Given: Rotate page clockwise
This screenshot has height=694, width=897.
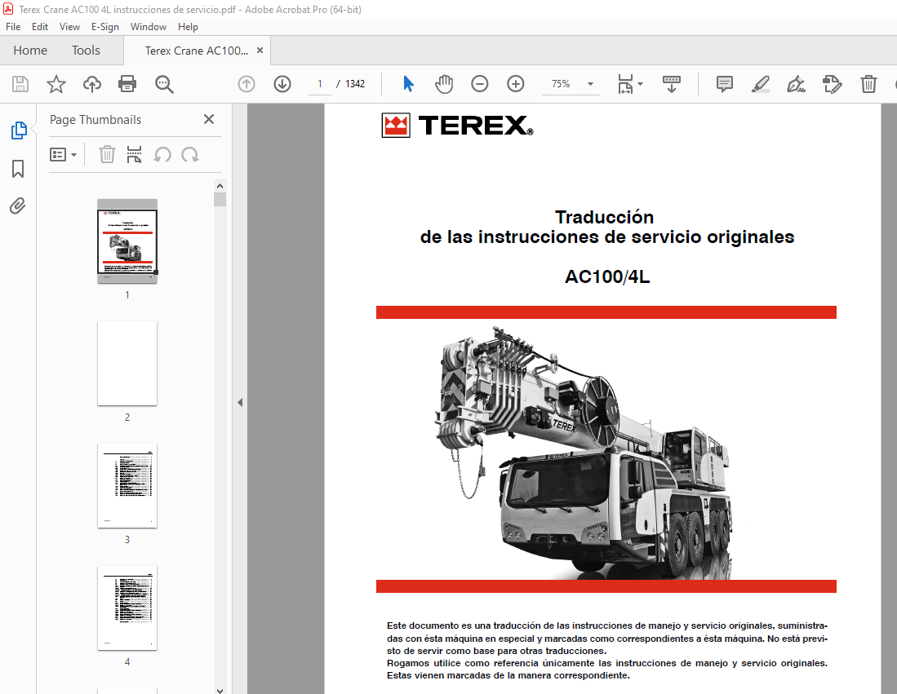Looking at the screenshot, I should (190, 154).
